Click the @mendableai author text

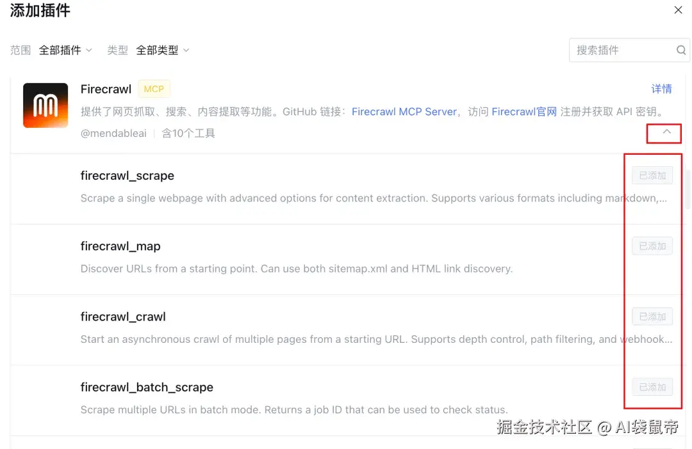click(x=113, y=134)
